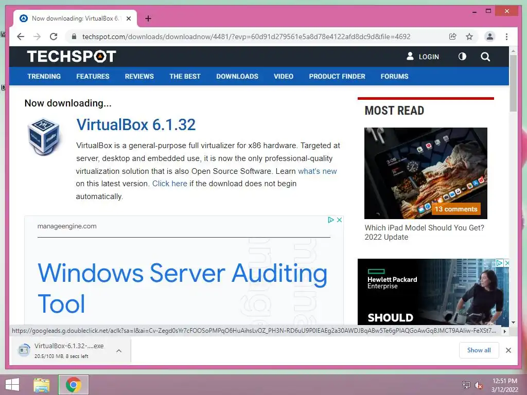This screenshot has width=527, height=395.
Task: Close the manageengine ad with X
Action: (x=340, y=220)
